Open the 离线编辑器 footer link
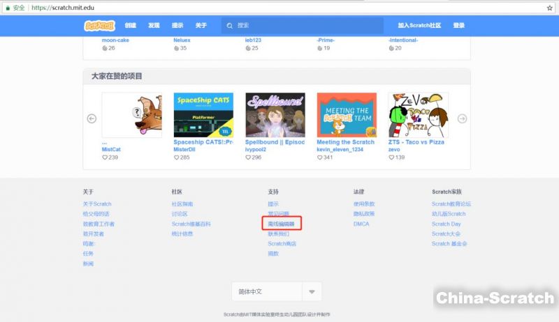Screen dimensions: 559x322 pyautogui.click(x=282, y=224)
